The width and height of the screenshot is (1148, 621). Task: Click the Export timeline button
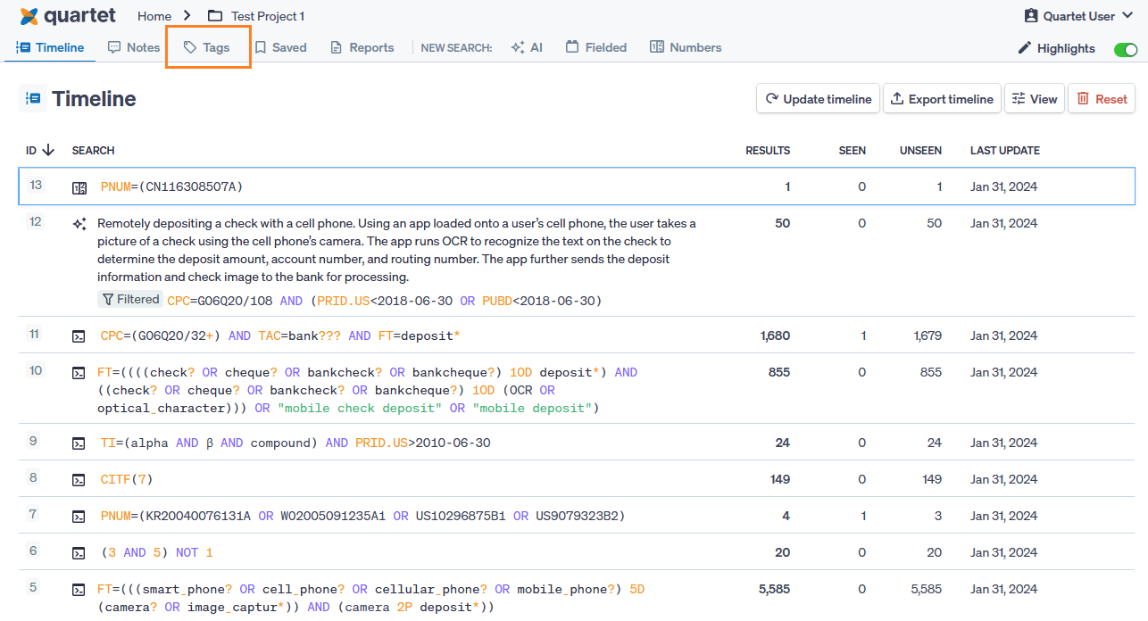(942, 99)
